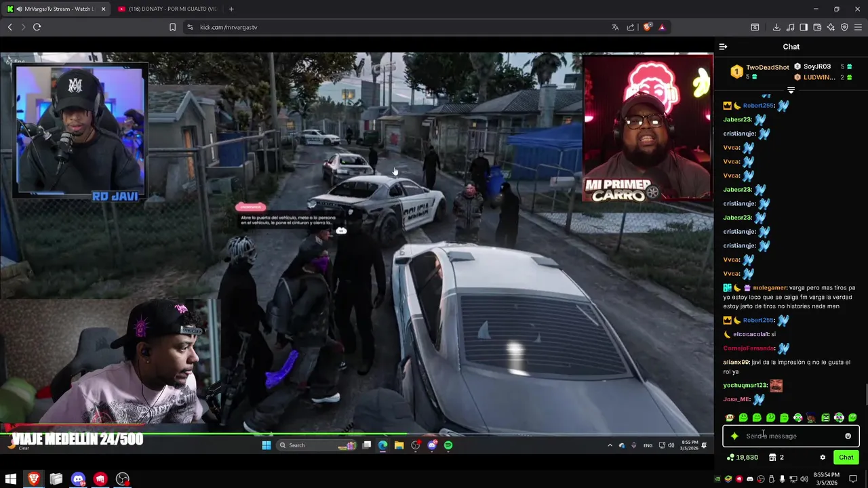The width and height of the screenshot is (868, 488).
Task: Select the last green emote in quick row
Action: pos(852,418)
